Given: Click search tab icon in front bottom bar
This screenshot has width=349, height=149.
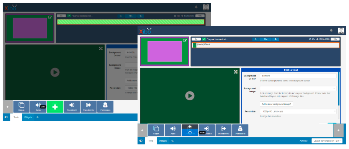Looking at the screenshot, I should click(x=172, y=141).
